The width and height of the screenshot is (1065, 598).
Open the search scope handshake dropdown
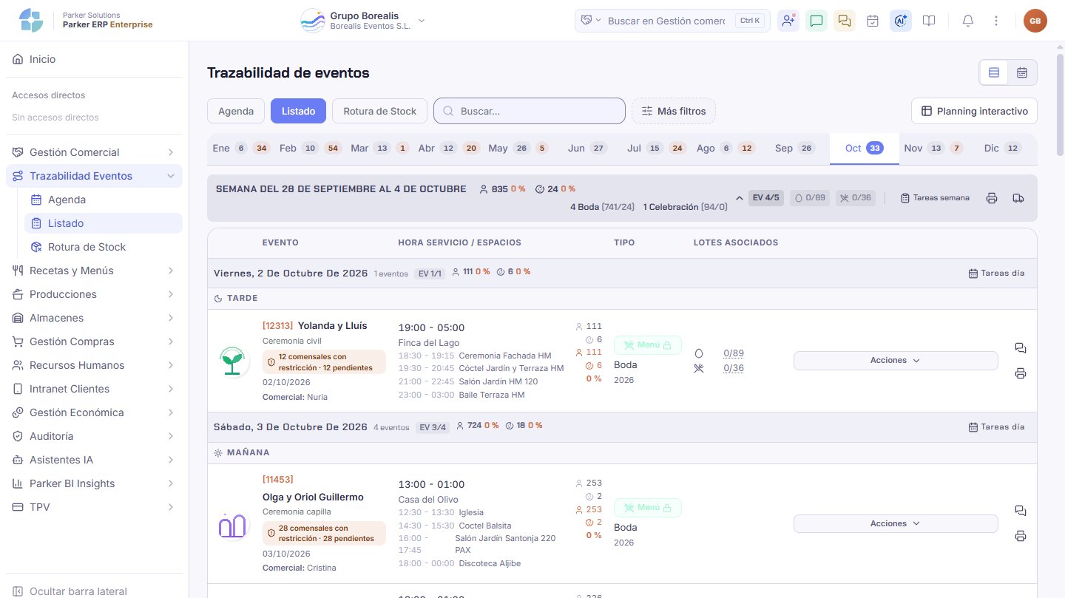pyautogui.click(x=591, y=21)
